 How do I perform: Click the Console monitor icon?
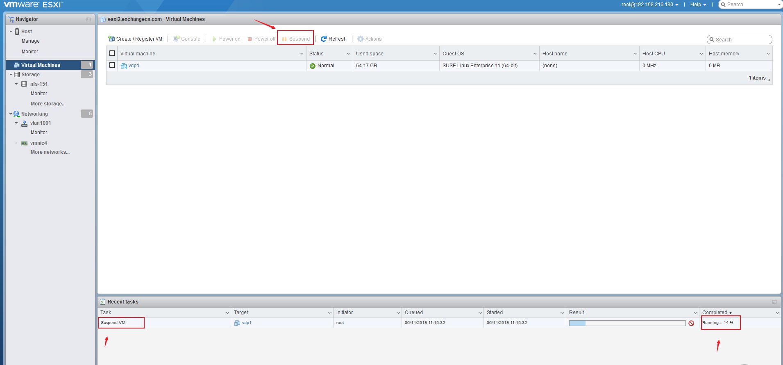click(x=176, y=39)
